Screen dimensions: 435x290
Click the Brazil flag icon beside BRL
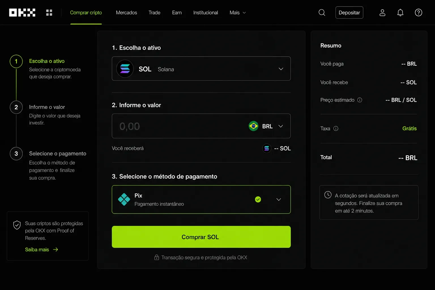253,126
